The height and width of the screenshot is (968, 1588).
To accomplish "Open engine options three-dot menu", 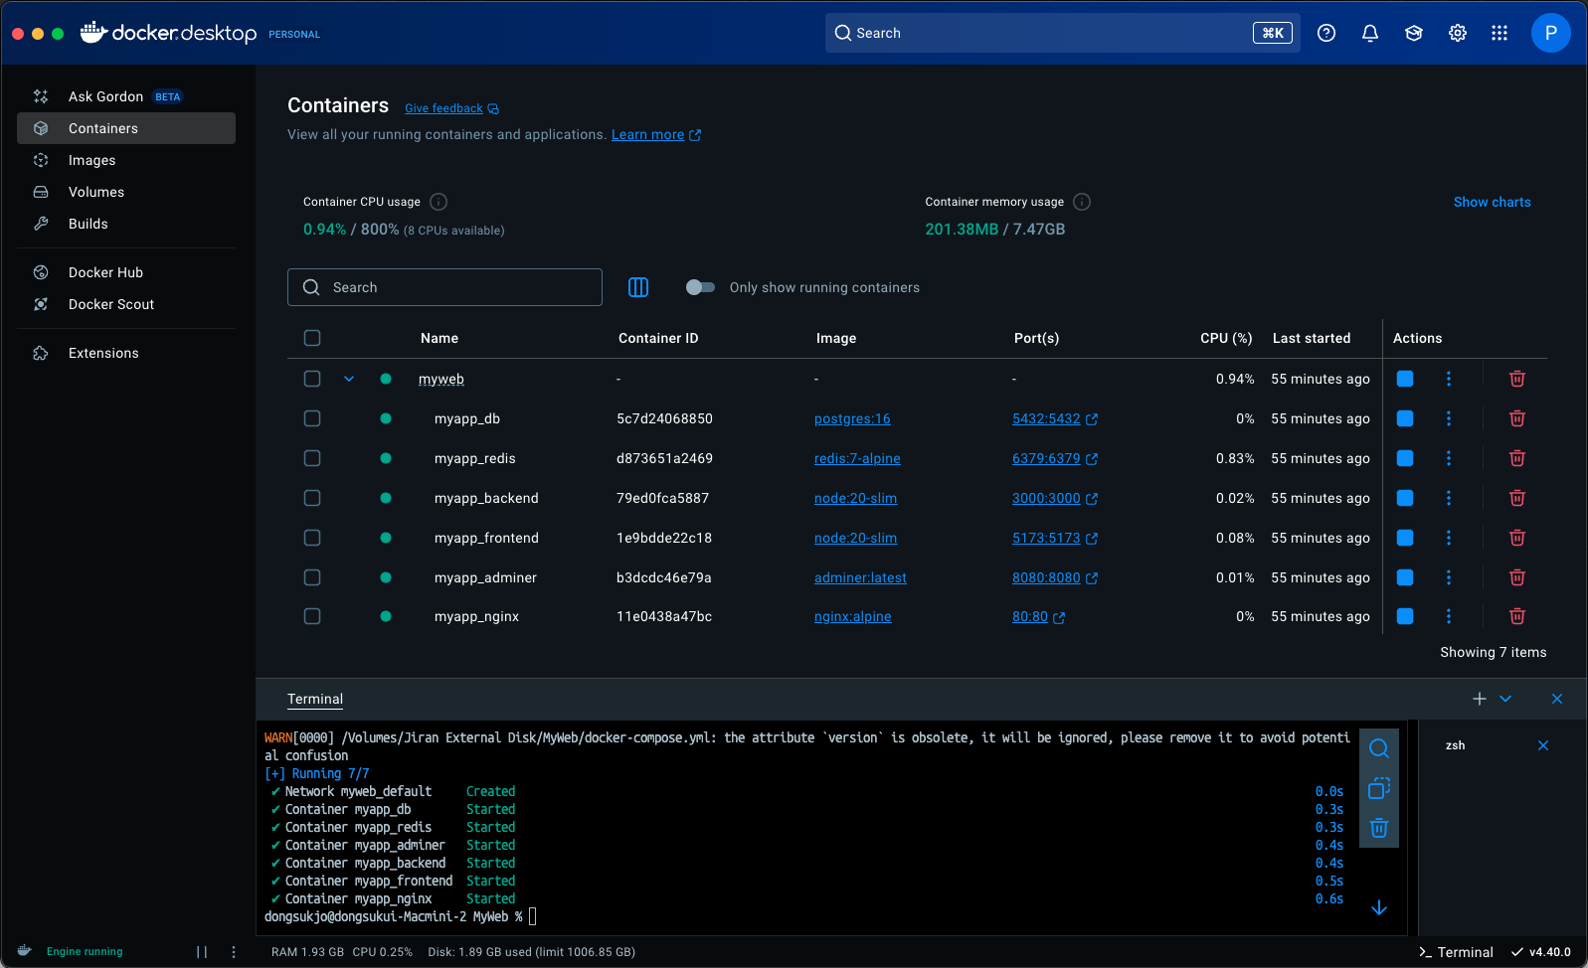I will [234, 952].
